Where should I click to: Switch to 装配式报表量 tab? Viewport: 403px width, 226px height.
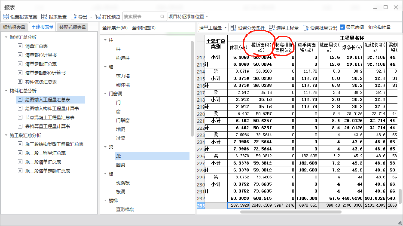pyautogui.click(x=73, y=27)
